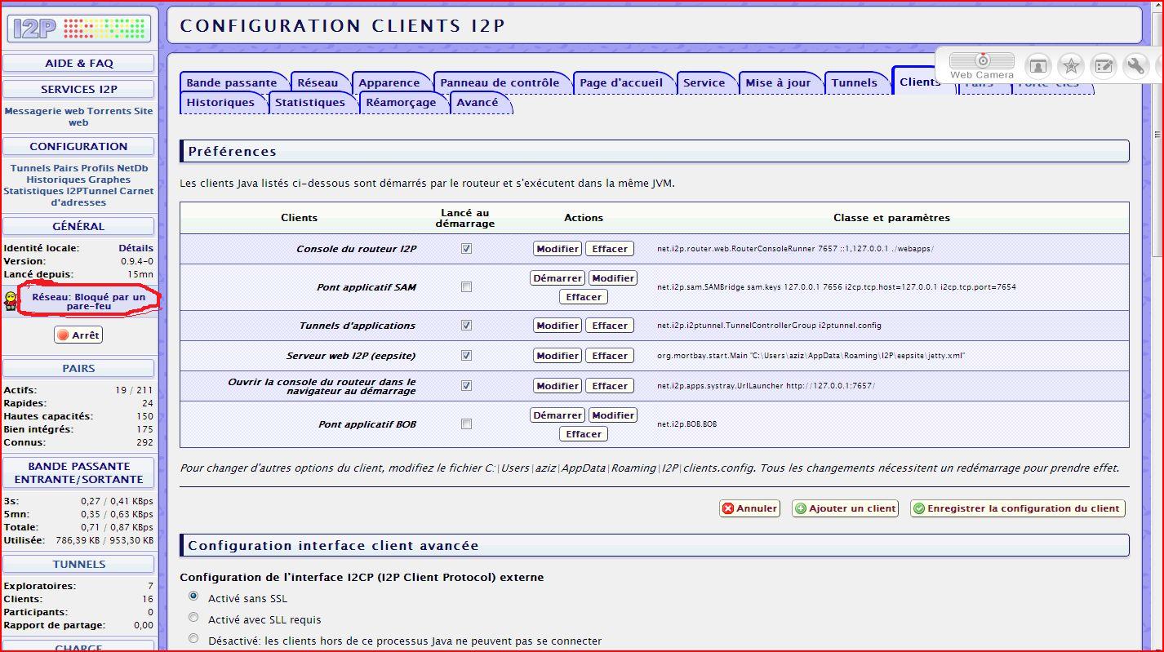Click Effacer for Console du routeur I2P
This screenshot has width=1164, height=652.
pos(610,249)
